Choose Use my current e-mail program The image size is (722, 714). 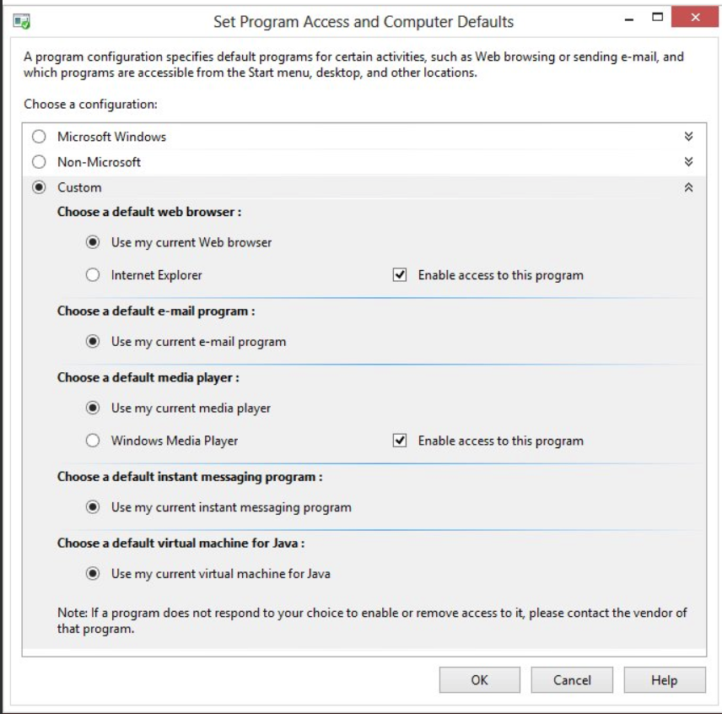tap(93, 341)
